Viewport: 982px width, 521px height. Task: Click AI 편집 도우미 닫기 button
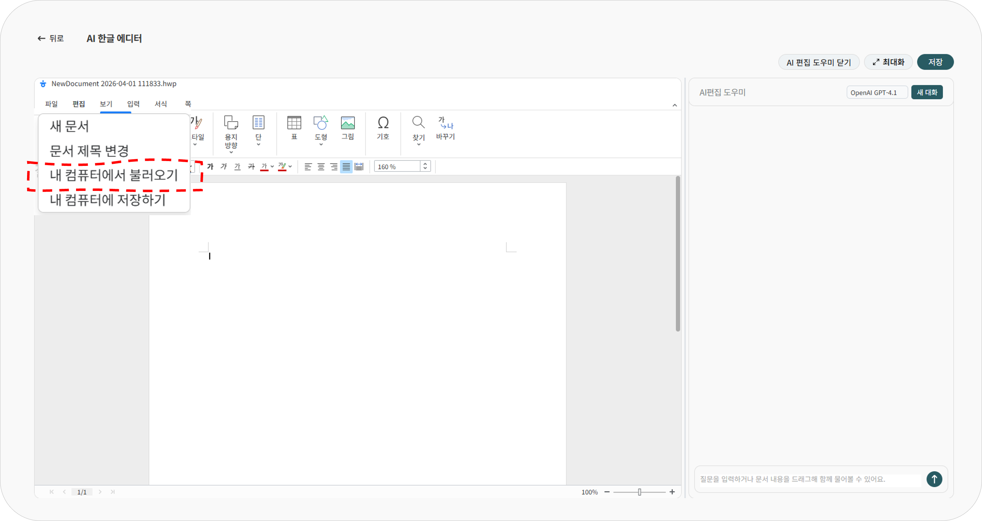point(818,62)
